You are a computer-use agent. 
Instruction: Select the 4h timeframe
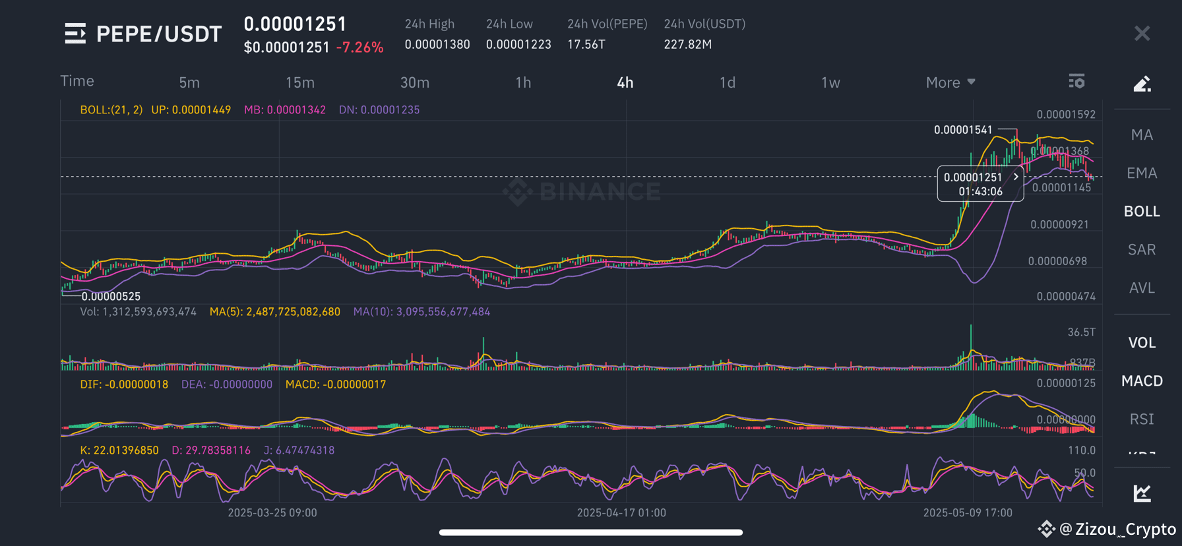pos(625,82)
